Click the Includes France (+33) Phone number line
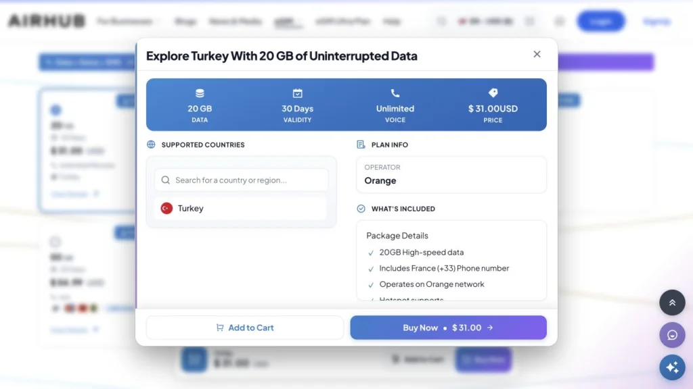The width and height of the screenshot is (693, 389). (444, 268)
